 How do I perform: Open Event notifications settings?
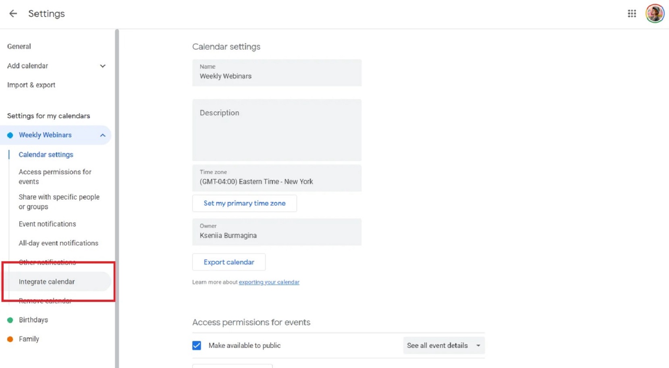pos(47,224)
